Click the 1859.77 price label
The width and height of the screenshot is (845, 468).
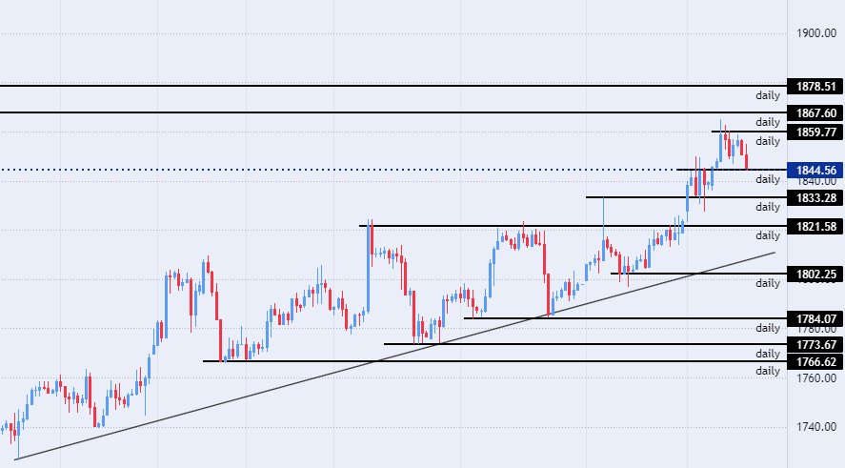point(817,132)
